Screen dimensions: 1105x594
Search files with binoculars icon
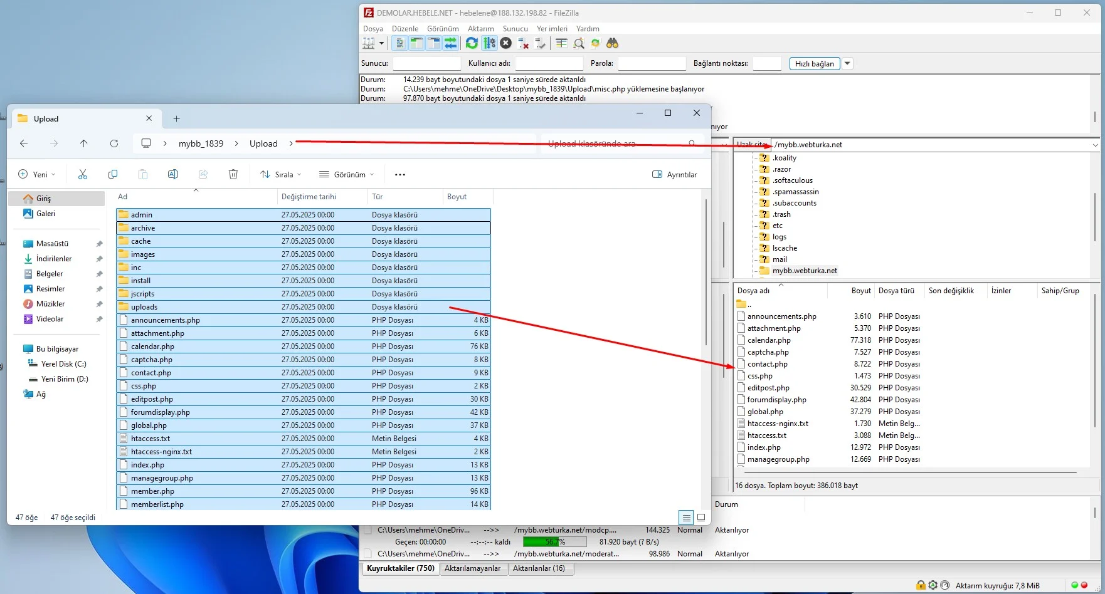click(x=613, y=43)
